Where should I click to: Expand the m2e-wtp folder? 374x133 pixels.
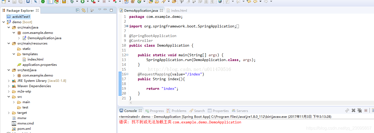[x=9, y=91]
